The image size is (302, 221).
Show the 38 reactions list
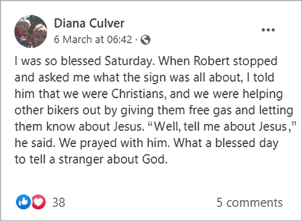pyautogui.click(x=59, y=202)
